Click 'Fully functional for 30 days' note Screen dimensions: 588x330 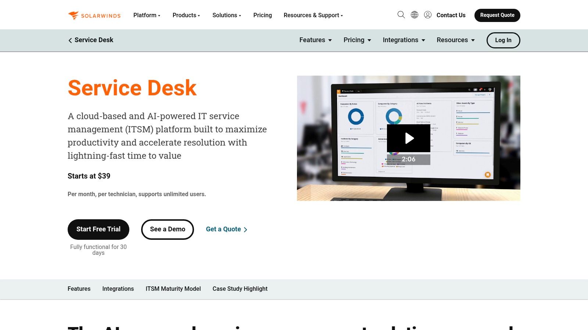click(98, 250)
